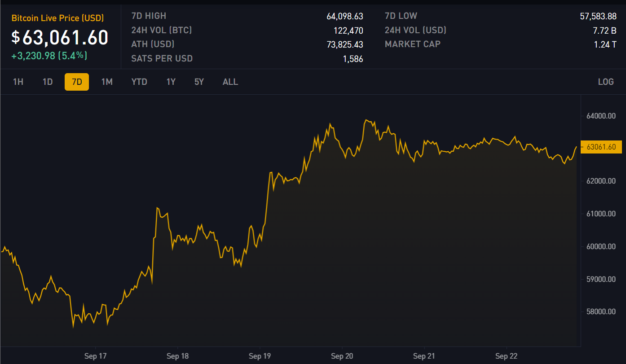
Task: Click the 7D LOW value 57,583.88
Action: tap(598, 17)
